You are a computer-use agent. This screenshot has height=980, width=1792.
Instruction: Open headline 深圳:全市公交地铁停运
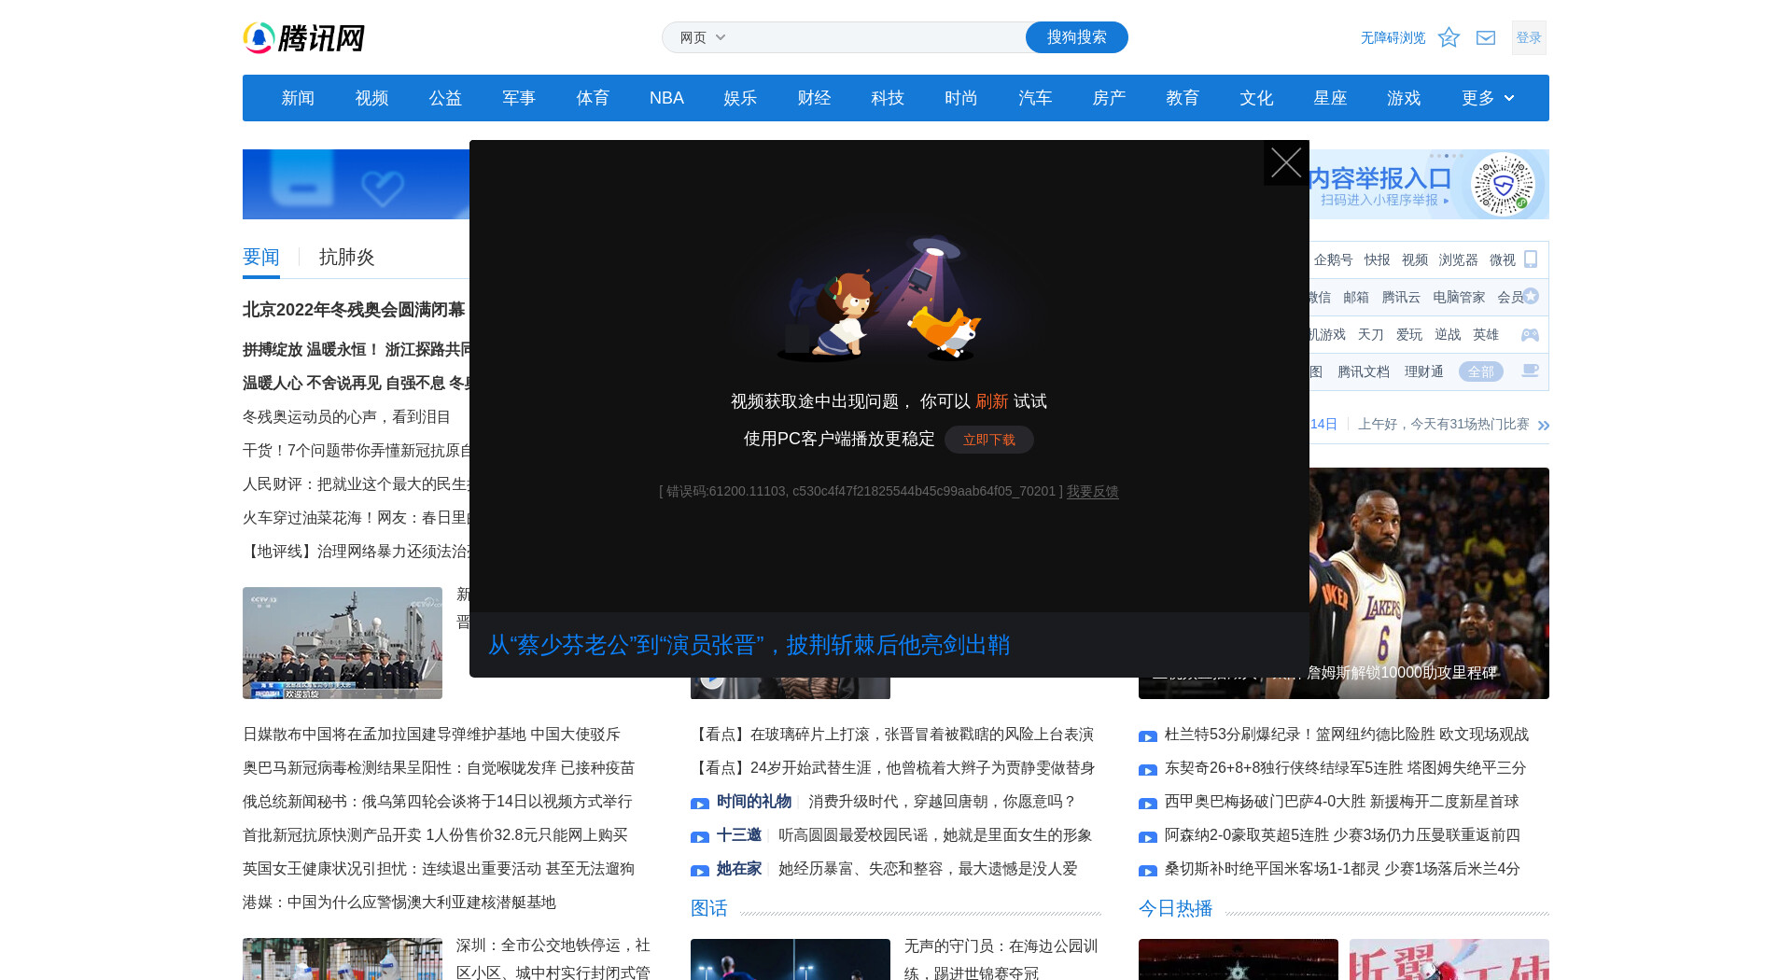553,959
